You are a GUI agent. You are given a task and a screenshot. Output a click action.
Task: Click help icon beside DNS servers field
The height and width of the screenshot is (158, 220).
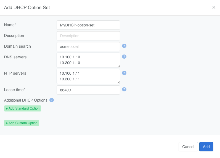point(124,57)
